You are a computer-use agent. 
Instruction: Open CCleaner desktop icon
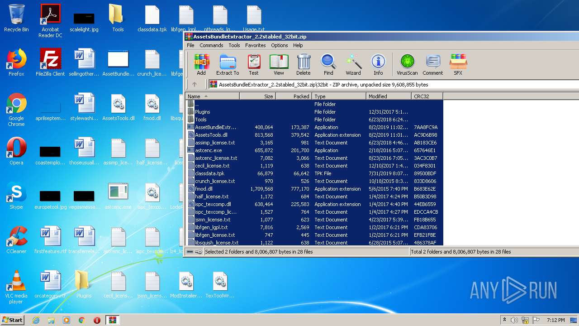pos(16,240)
